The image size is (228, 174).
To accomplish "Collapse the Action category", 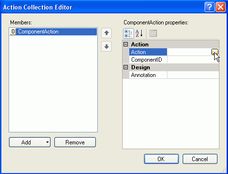I will [126, 44].
